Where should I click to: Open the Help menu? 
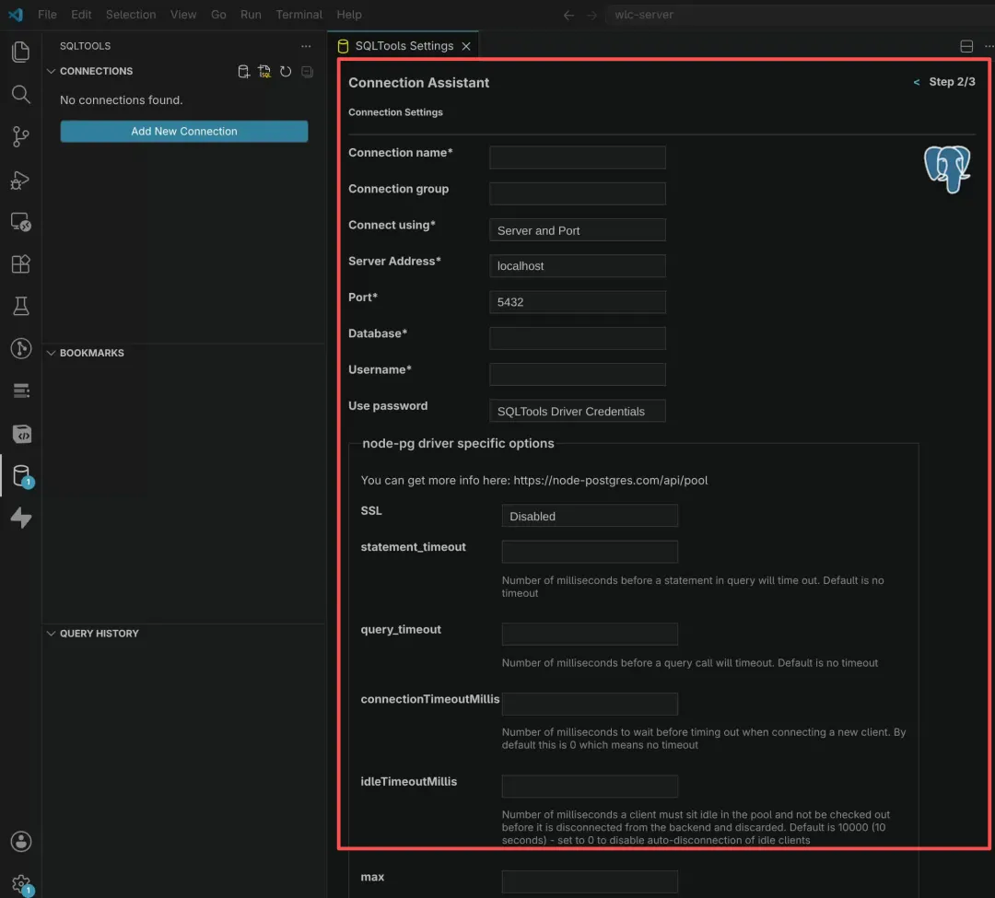349,15
